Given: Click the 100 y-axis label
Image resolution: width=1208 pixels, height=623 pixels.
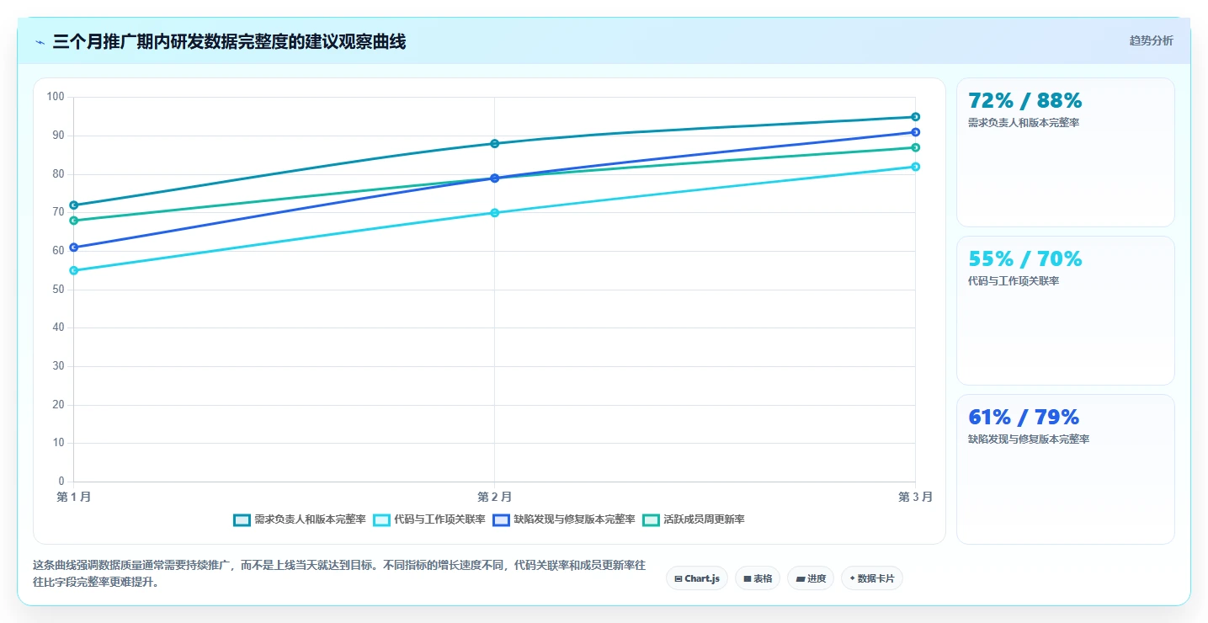Looking at the screenshot, I should point(56,97).
